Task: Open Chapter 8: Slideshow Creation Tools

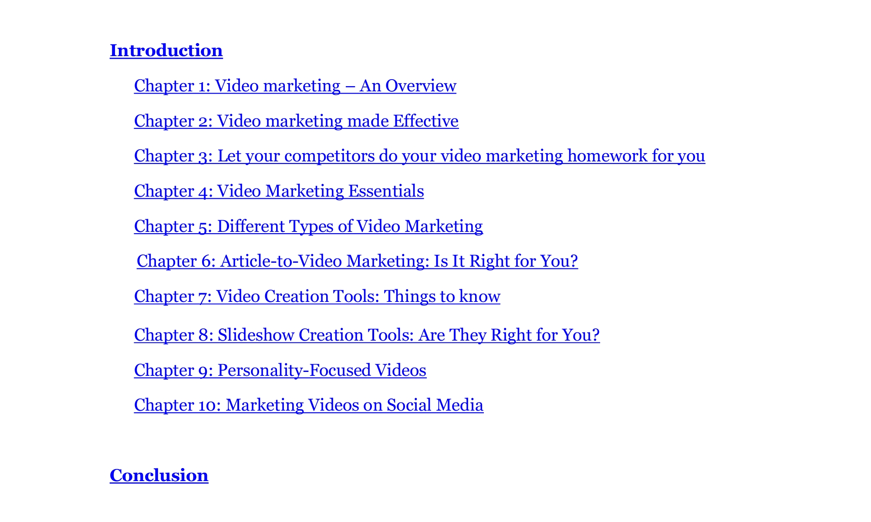Action: click(367, 335)
